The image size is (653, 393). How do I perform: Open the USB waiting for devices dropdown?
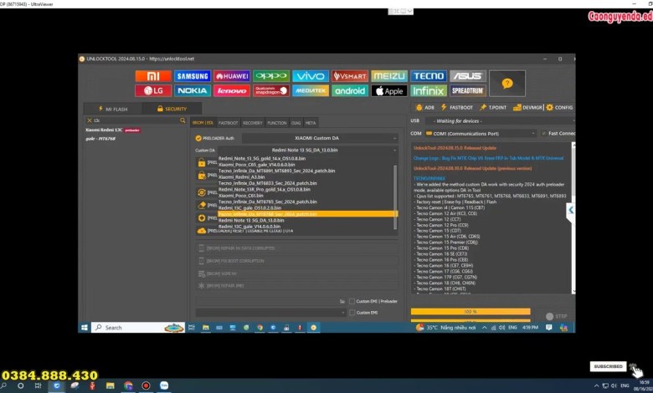500,120
